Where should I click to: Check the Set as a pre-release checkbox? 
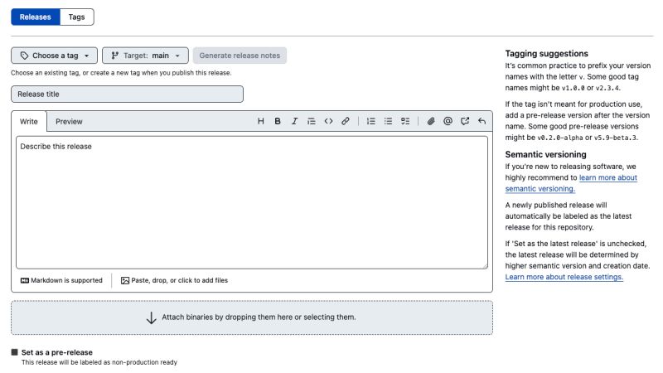[15, 352]
